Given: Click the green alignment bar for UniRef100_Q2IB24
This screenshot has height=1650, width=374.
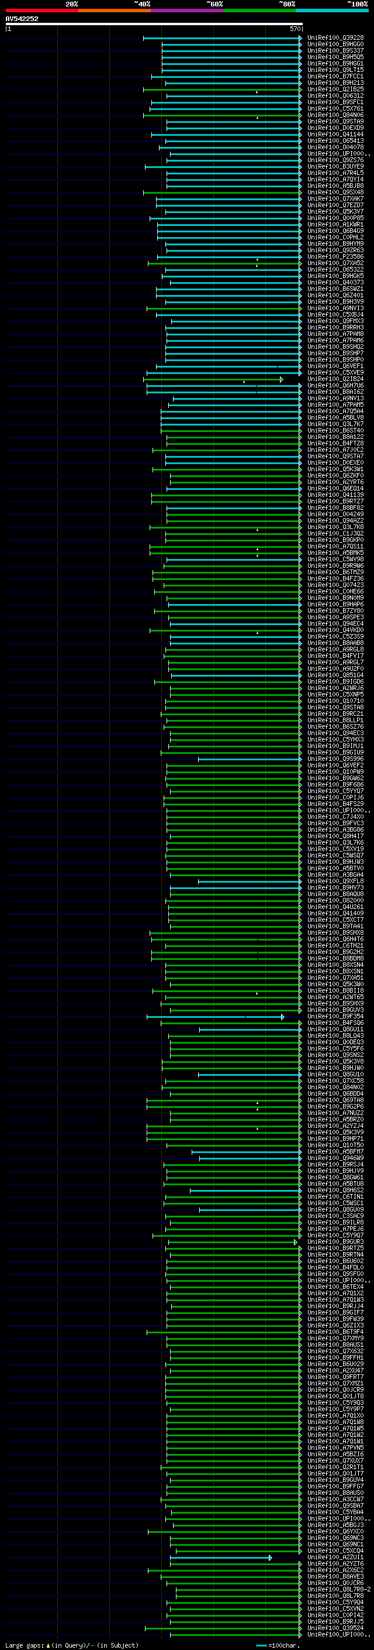Looking at the screenshot, I should pos(212,379).
